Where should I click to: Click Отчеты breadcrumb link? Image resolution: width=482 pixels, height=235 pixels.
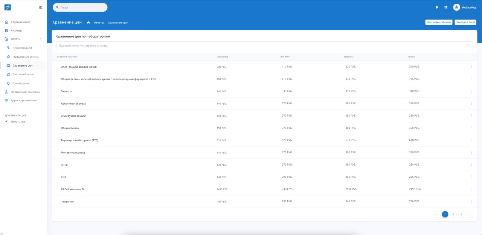coord(99,23)
